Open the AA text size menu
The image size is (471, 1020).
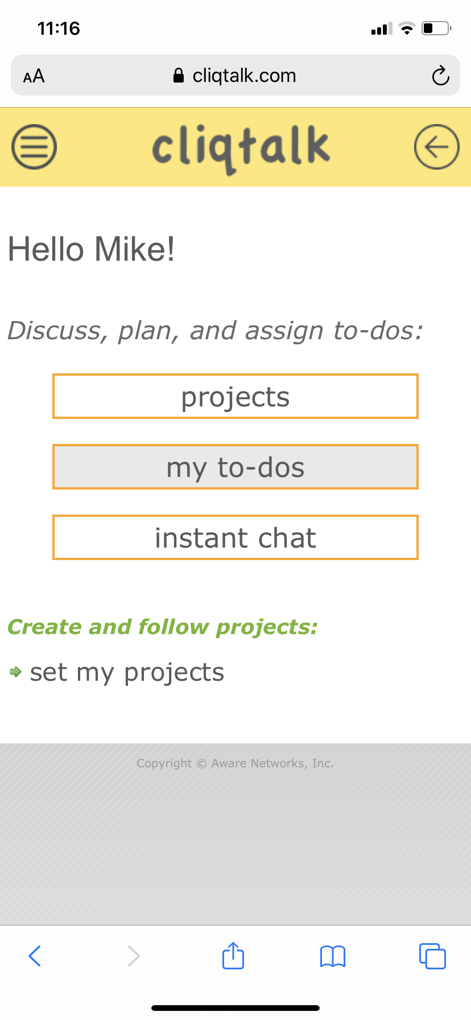coord(34,76)
